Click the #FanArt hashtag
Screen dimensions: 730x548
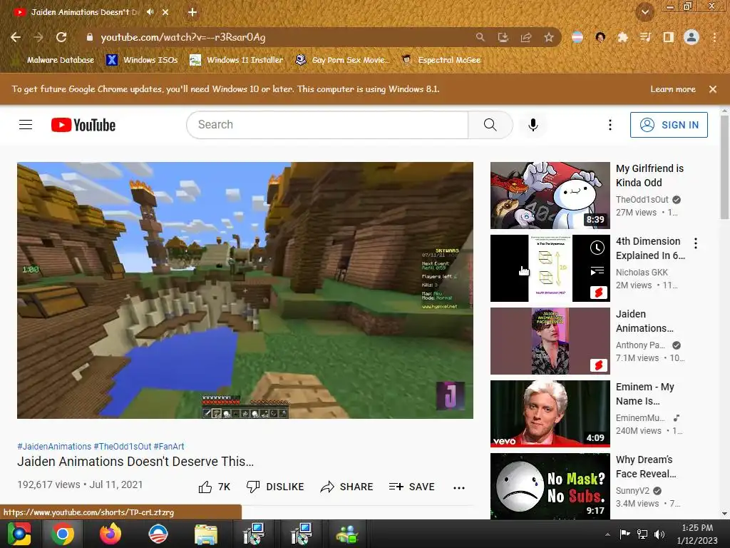pyautogui.click(x=169, y=447)
